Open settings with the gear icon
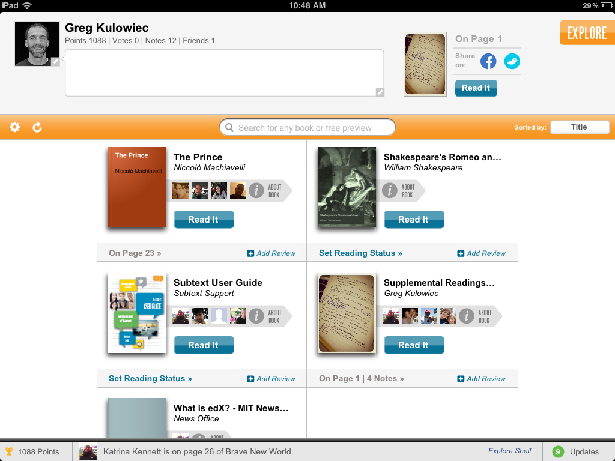Viewport: 615px width, 461px height. pyautogui.click(x=14, y=127)
